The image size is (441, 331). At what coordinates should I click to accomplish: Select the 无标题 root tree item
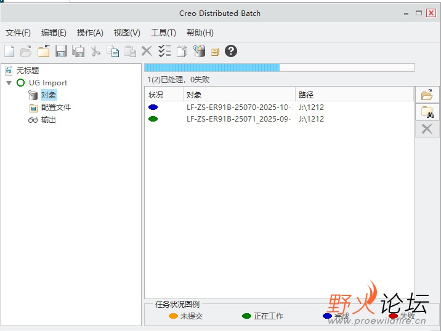28,71
